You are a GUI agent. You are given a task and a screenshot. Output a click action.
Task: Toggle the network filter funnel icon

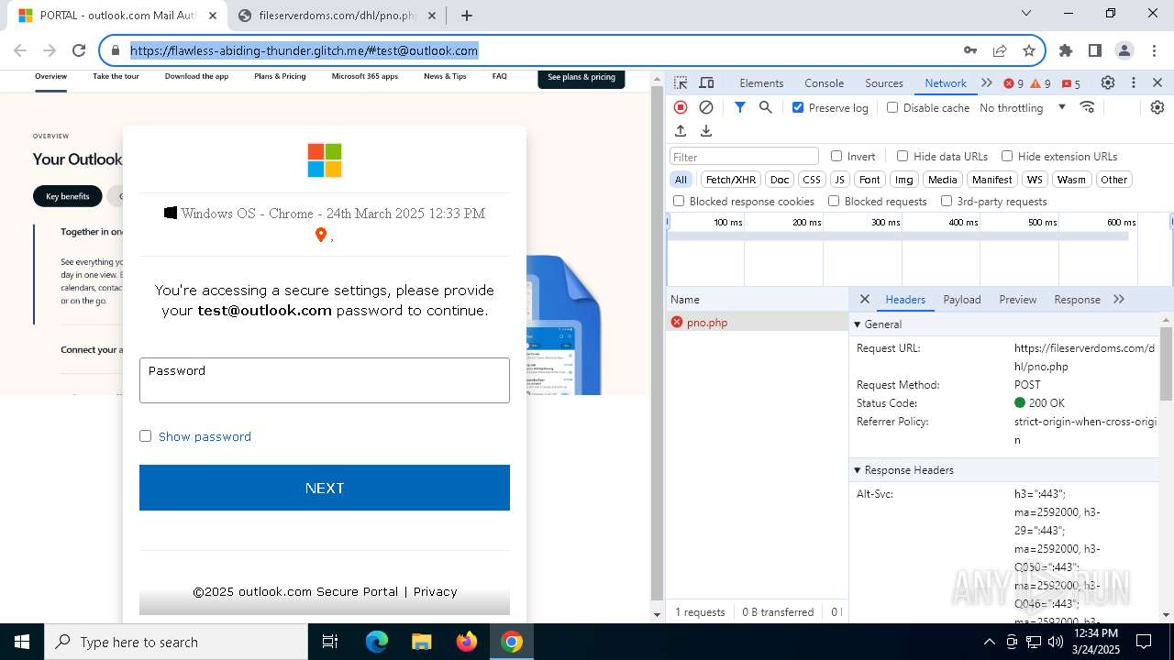point(740,107)
